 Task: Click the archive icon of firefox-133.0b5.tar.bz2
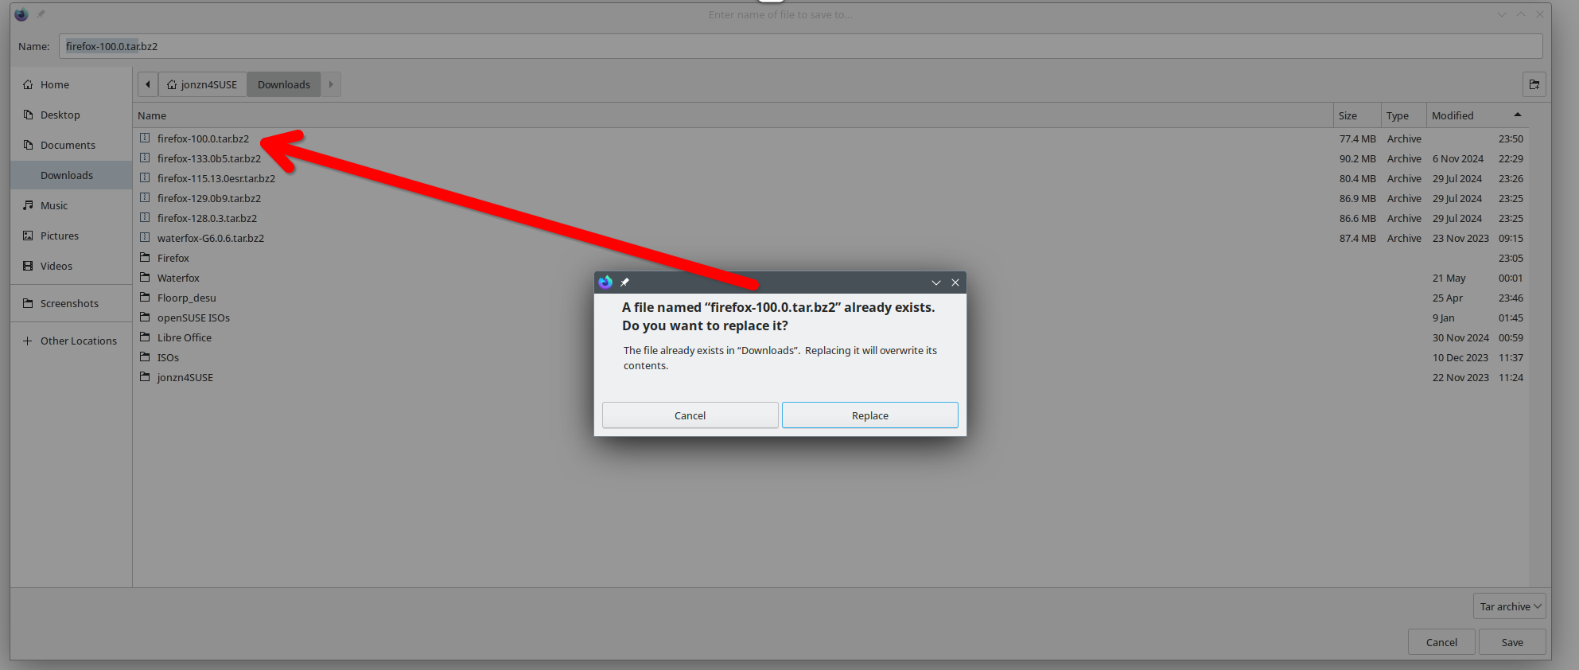pos(145,158)
